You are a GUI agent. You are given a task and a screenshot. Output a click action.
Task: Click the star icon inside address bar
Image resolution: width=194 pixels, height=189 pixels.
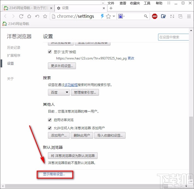[x=109, y=16]
